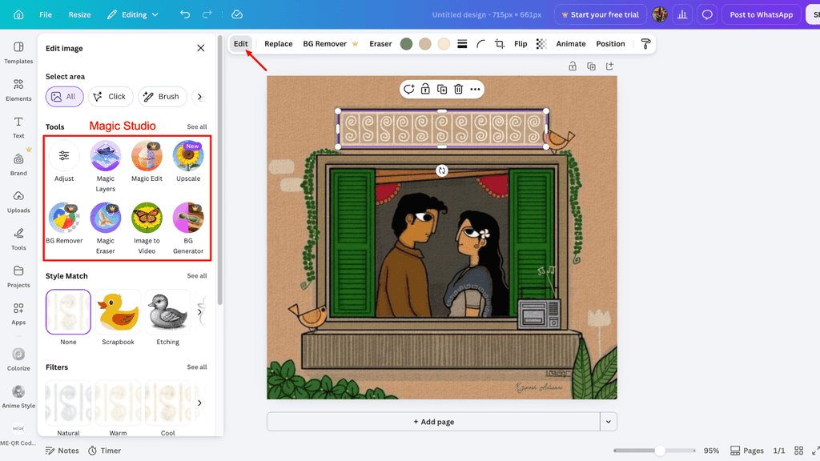Open the user profile avatar
Image resolution: width=820 pixels, height=461 pixels.
tap(660, 14)
